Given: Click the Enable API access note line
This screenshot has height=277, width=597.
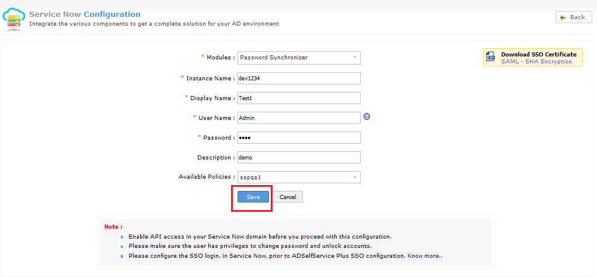Looking at the screenshot, I should point(260,237).
